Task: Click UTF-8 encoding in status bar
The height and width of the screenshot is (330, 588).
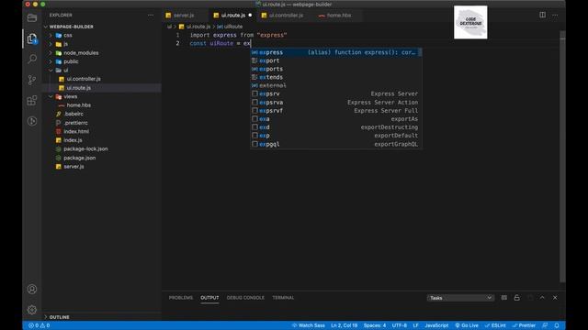Action: [x=400, y=325]
